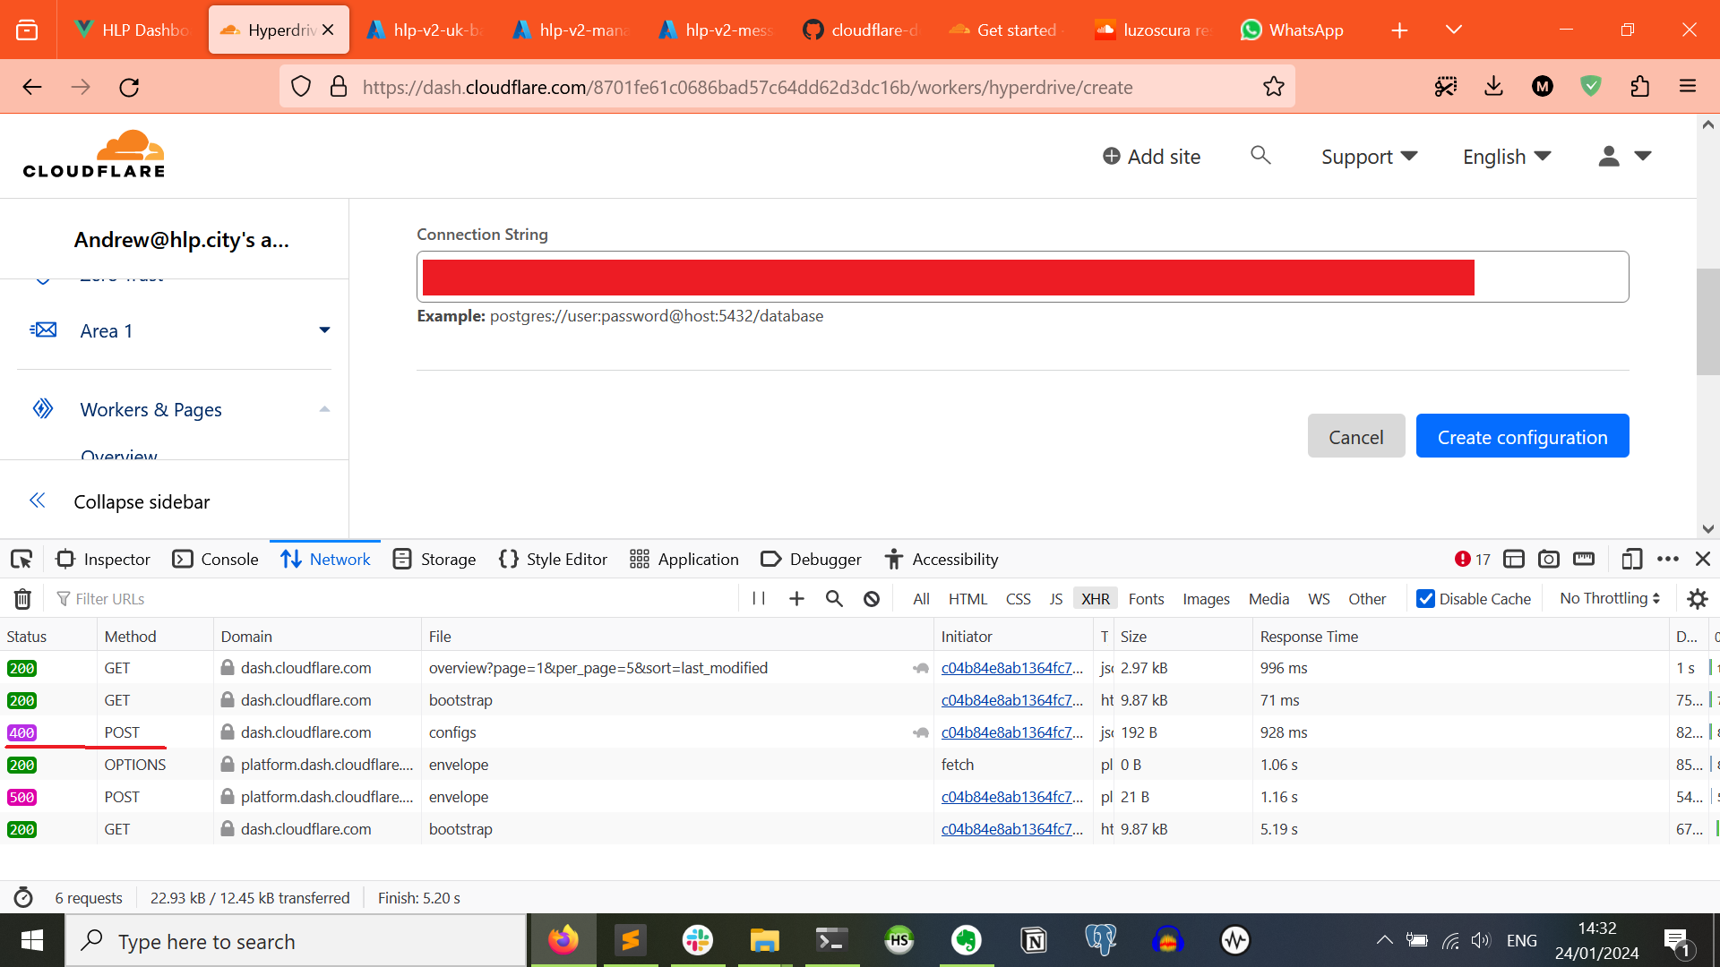Enable the WS request filter

click(x=1319, y=599)
